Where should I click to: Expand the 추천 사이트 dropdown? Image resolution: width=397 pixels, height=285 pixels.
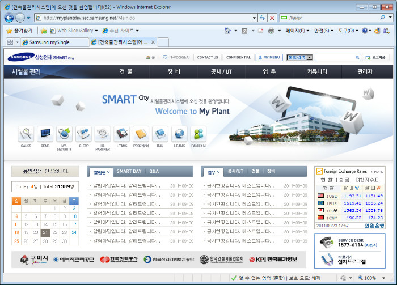(x=137, y=31)
